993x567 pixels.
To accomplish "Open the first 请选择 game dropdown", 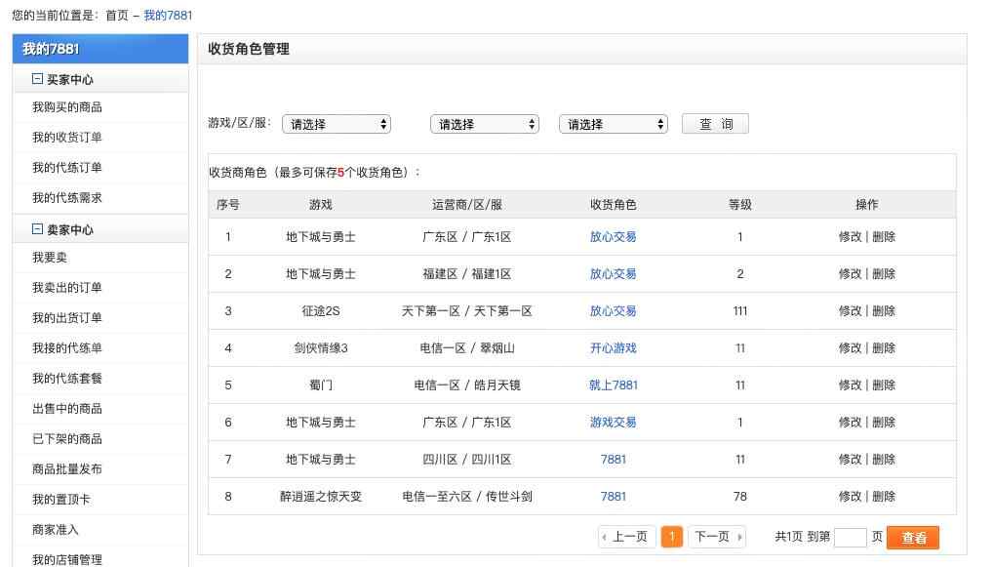I will tap(337, 124).
